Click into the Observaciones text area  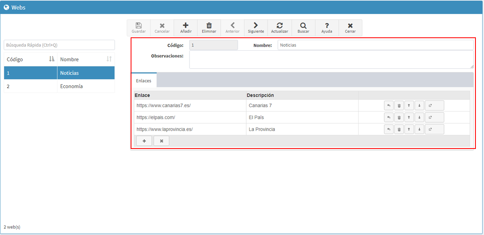click(331, 60)
